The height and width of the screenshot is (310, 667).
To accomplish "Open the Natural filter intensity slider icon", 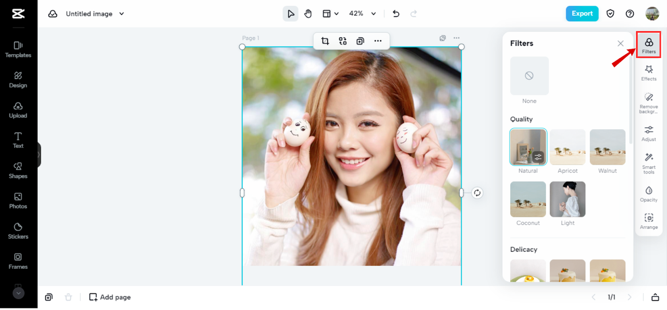I will coord(538,156).
